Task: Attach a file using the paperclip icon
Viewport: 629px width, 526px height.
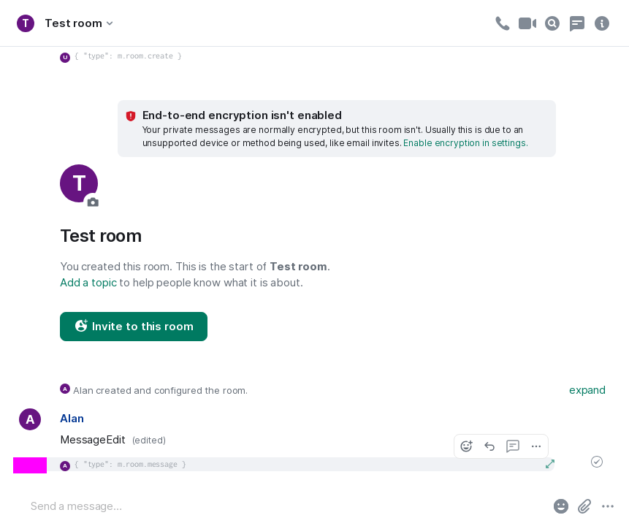Action: pyautogui.click(x=584, y=506)
